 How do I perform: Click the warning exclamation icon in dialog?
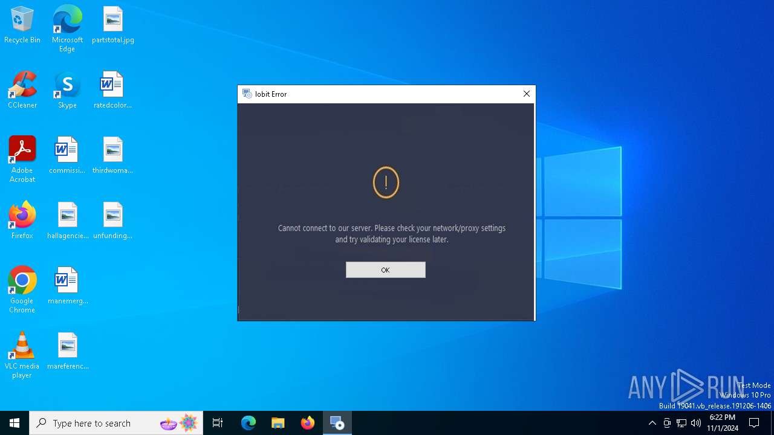tap(386, 182)
